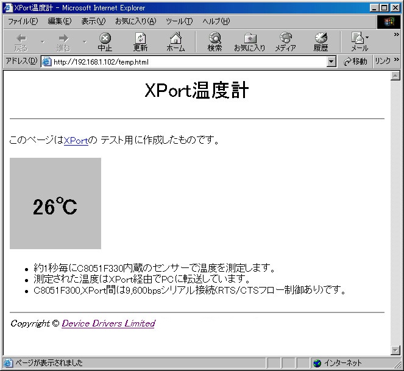Open Favorites (お気に入り) toolbar icon

(250, 43)
